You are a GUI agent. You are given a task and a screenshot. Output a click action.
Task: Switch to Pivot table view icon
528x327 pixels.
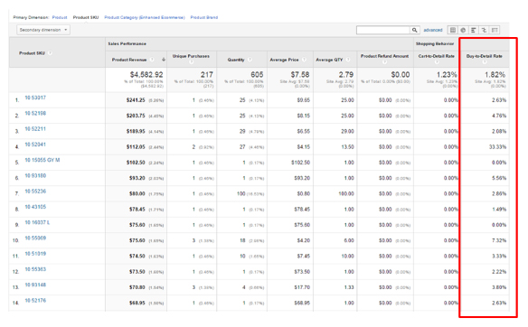495,30
